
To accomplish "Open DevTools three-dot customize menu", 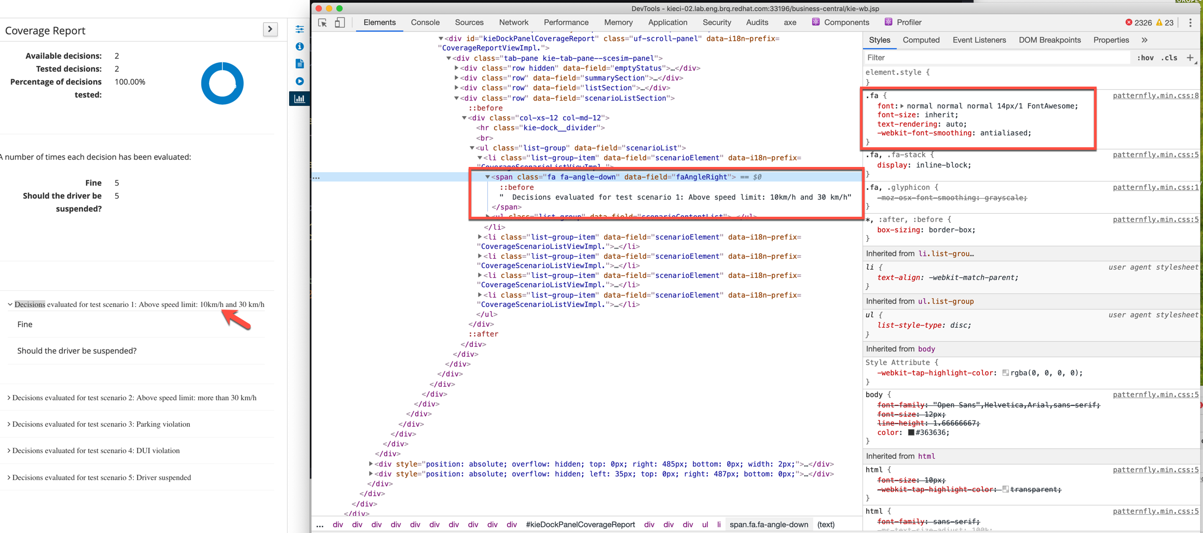I will click(x=1190, y=23).
